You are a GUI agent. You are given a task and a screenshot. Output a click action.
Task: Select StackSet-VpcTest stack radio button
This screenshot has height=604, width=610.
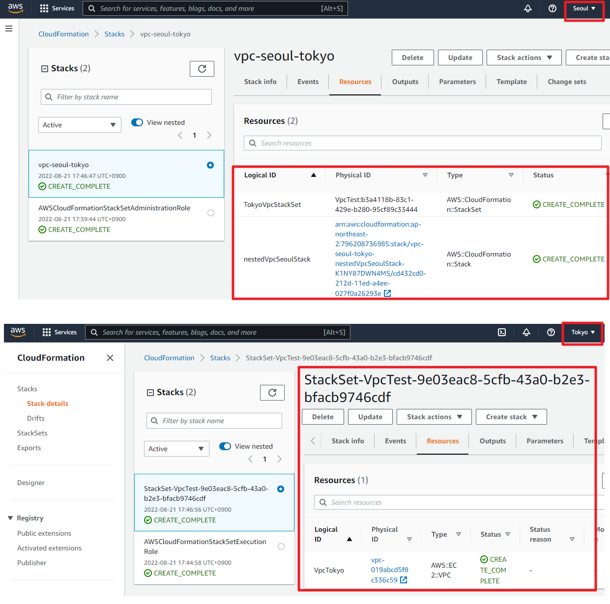(x=281, y=489)
